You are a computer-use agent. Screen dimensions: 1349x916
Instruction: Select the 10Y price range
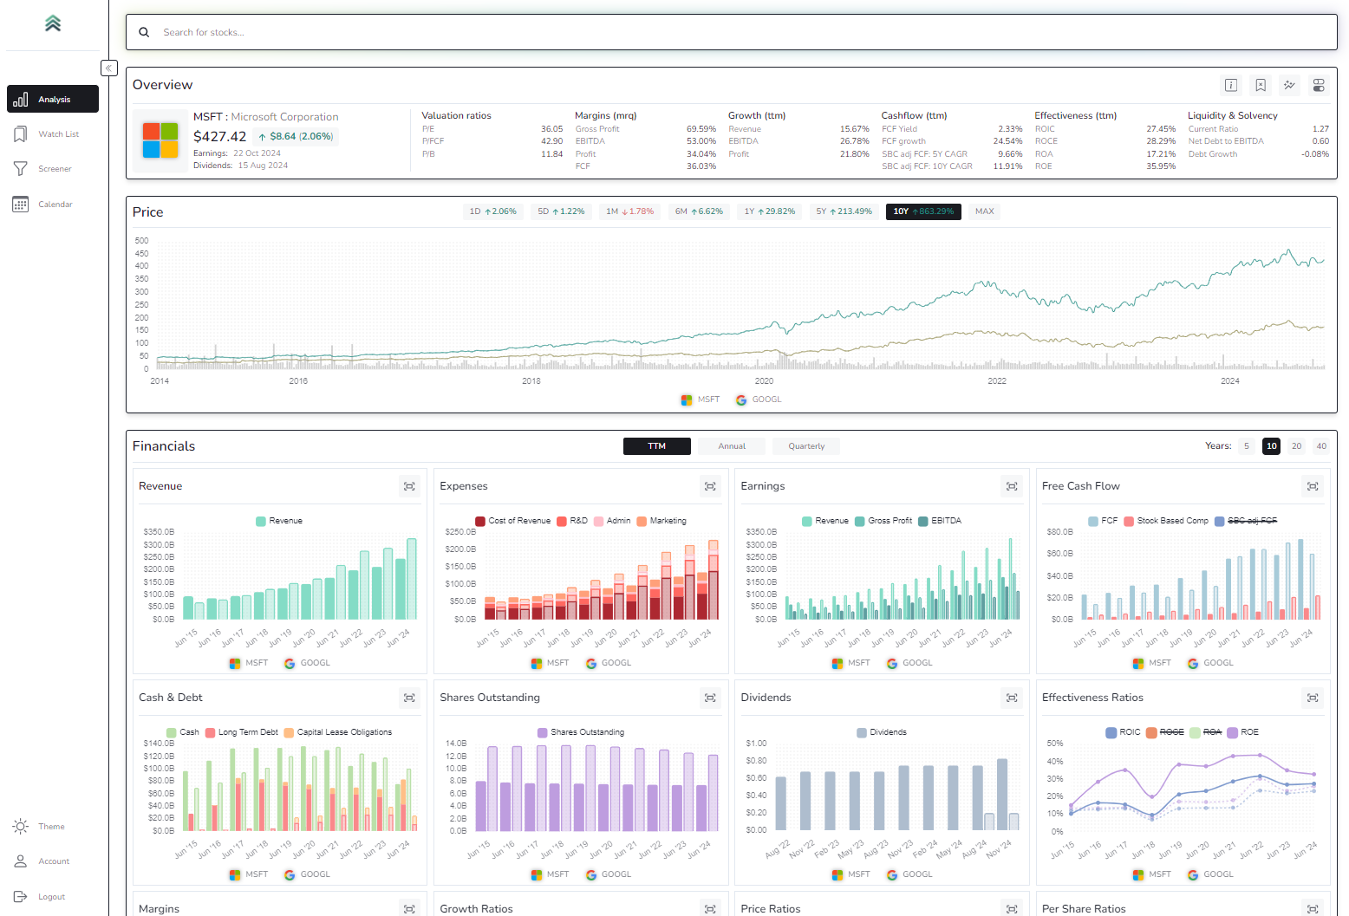923,211
